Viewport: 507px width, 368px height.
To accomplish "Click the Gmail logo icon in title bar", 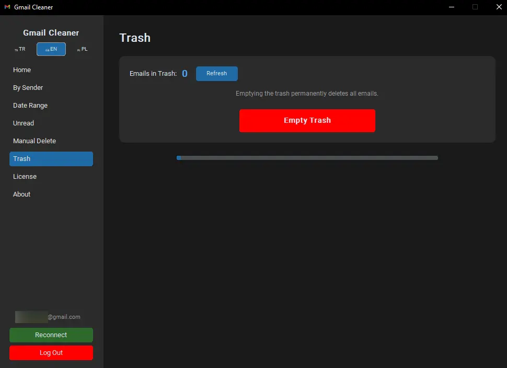I will tap(7, 7).
